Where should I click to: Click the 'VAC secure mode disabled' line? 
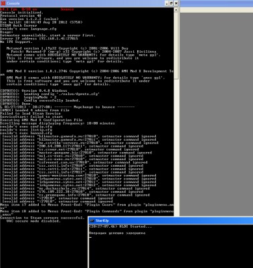pyautogui.click(x=33, y=221)
